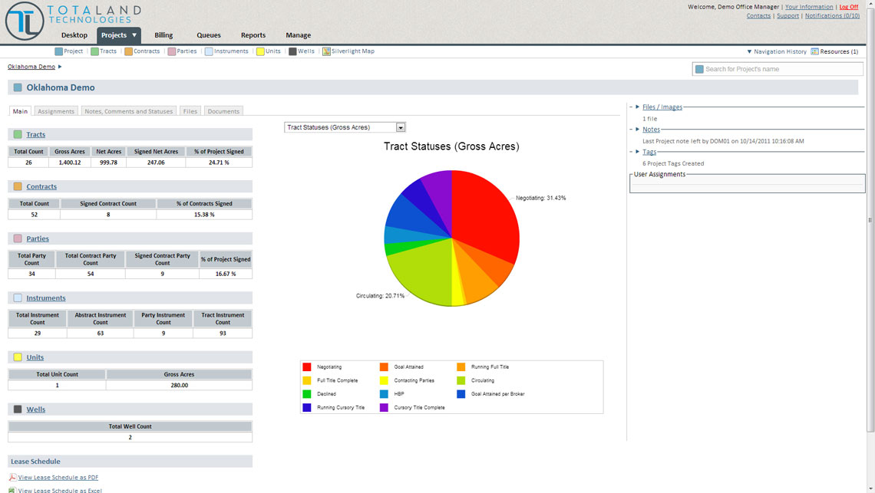Click the Project icon in the sub-toolbar

(58, 51)
